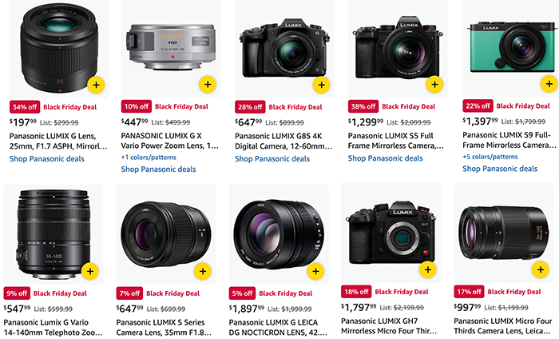Add LEICA DG NOCTICRON lens via plus icon

click(x=316, y=271)
